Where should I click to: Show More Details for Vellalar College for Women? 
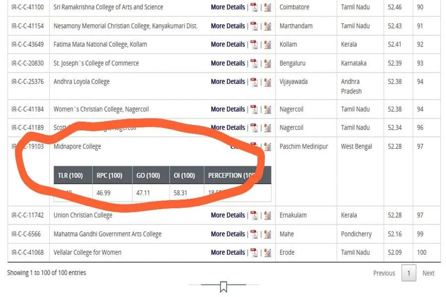(x=228, y=253)
